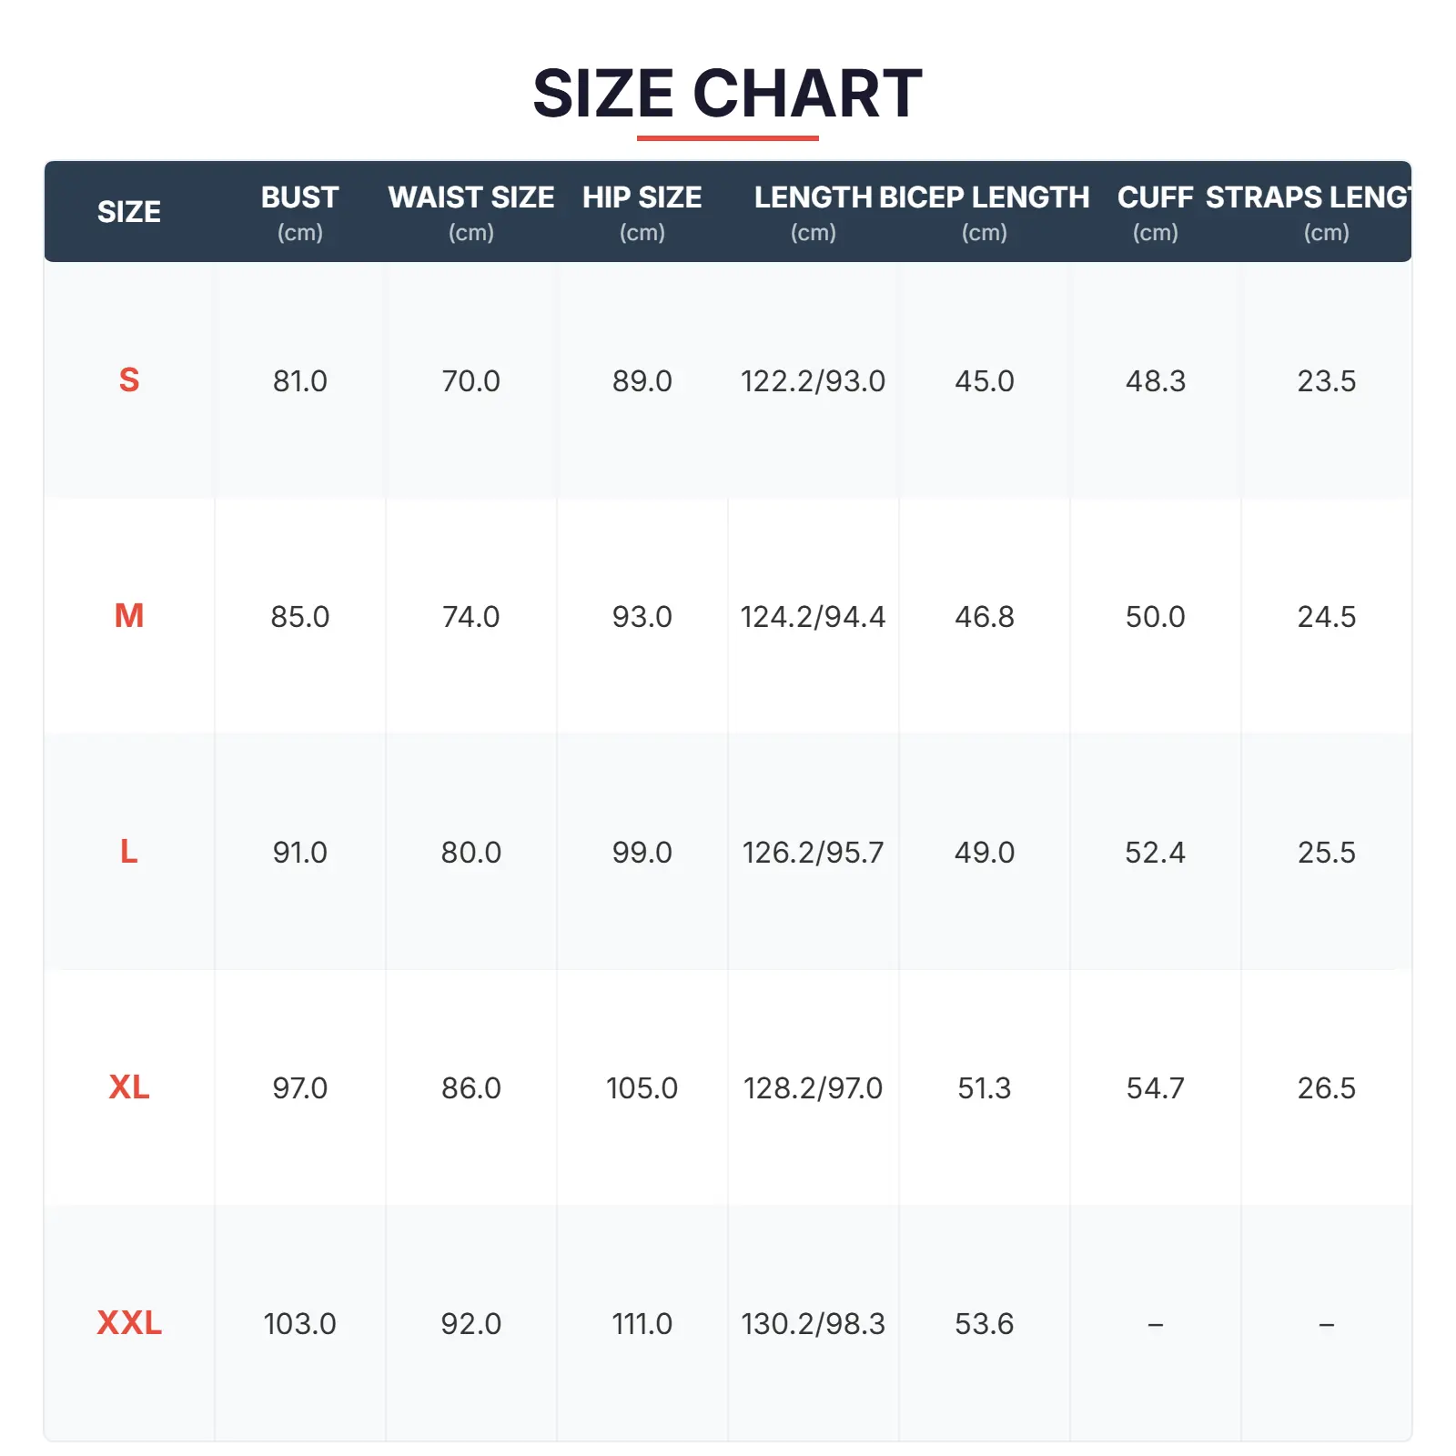This screenshot has width=1456, height=1456.
Task: Click the XXL size row label
Action: pyautogui.click(x=129, y=1323)
